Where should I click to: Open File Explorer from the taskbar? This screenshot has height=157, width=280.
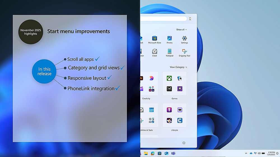(146, 153)
